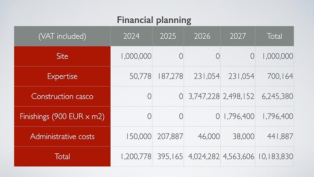314x177 pixels.
Task: Select the 2027 column header
Action: point(238,36)
